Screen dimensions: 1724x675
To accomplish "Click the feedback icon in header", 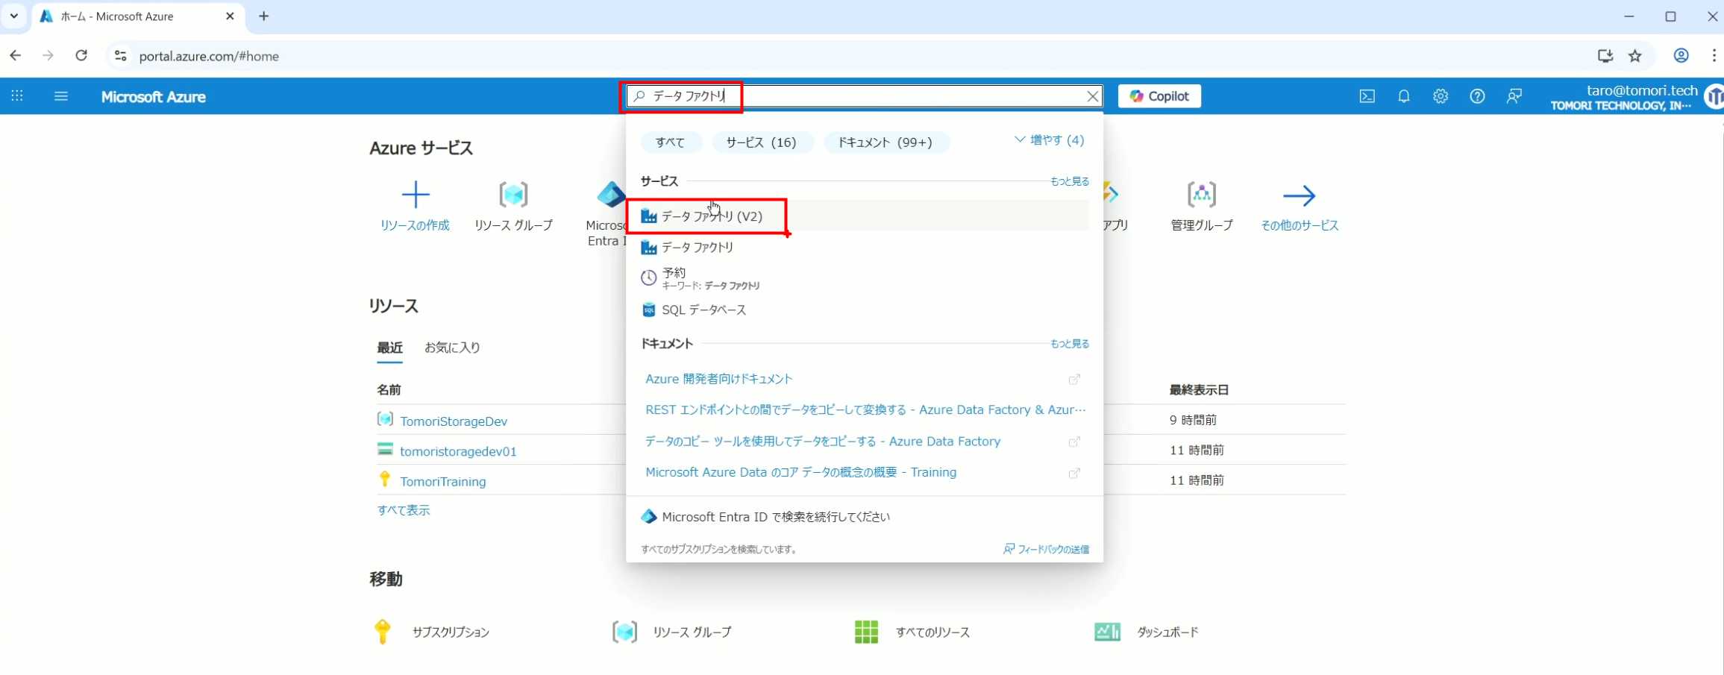I will (x=1514, y=96).
